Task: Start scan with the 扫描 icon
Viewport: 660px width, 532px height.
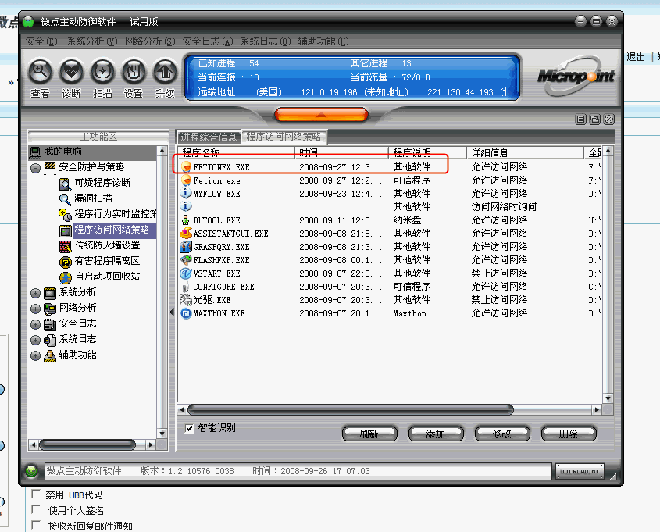Action: coord(102,72)
